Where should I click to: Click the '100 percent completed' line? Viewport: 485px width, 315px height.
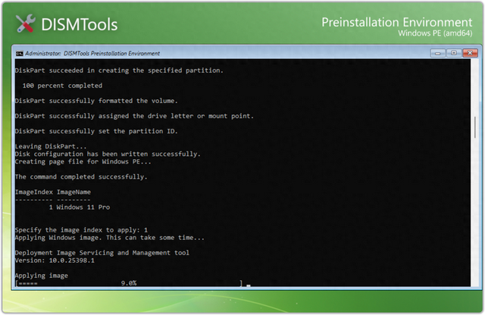coord(62,86)
